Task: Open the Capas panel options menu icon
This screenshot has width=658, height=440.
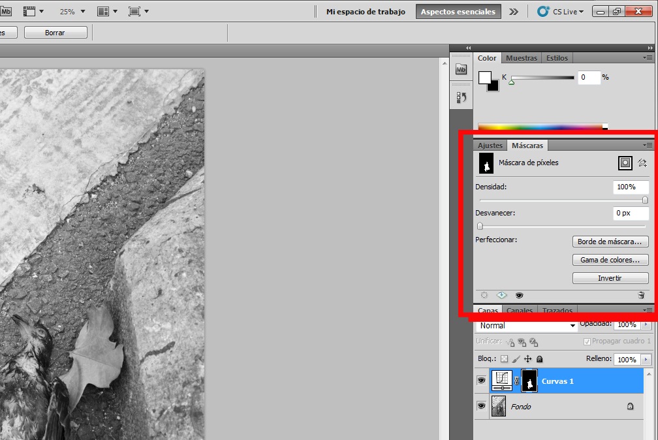Action: point(648,310)
